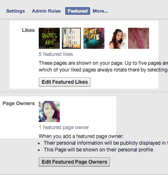Open the featured page owner's profile photo
The width and height of the screenshot is (168, 175).
coord(49,111)
